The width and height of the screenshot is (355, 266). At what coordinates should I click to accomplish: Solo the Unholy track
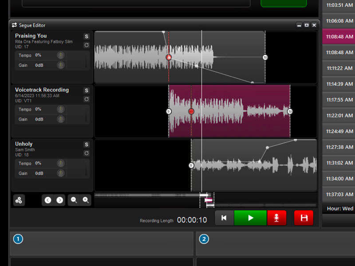[87, 145]
